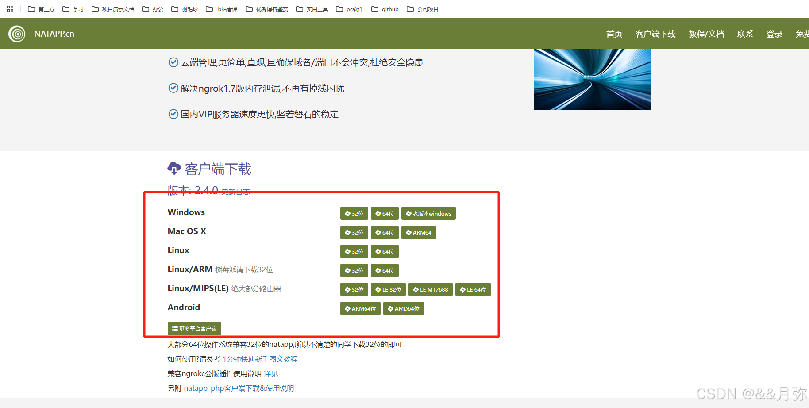
Task: Download the LE 64位 client
Action: click(473, 289)
